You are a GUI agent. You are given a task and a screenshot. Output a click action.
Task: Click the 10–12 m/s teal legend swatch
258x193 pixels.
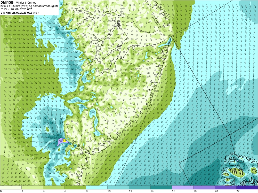(118, 188)
